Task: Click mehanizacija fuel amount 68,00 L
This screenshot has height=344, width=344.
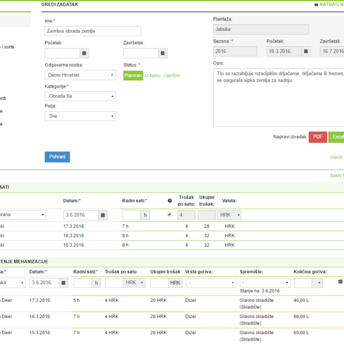Action: [x=301, y=317]
